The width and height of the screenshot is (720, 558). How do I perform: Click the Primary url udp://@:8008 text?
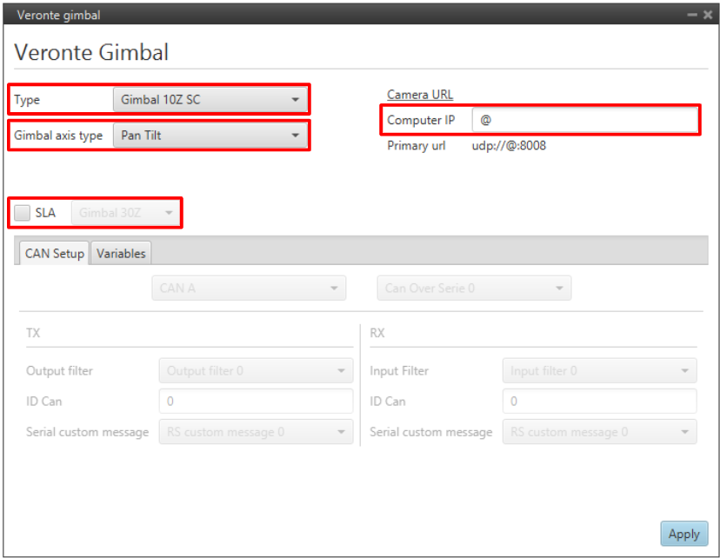tap(509, 146)
